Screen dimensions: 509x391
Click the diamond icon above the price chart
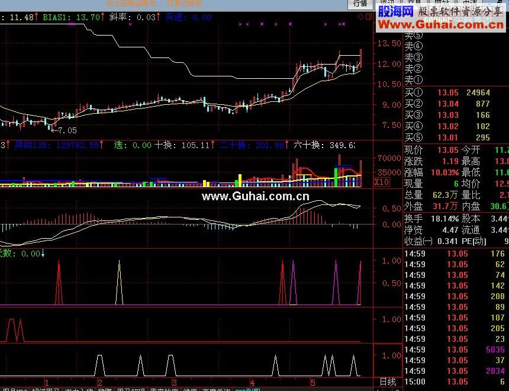[360, 17]
